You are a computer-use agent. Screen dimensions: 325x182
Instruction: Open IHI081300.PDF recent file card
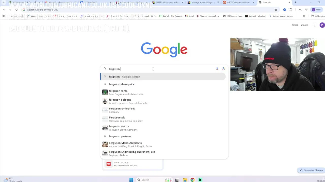tap(133, 164)
